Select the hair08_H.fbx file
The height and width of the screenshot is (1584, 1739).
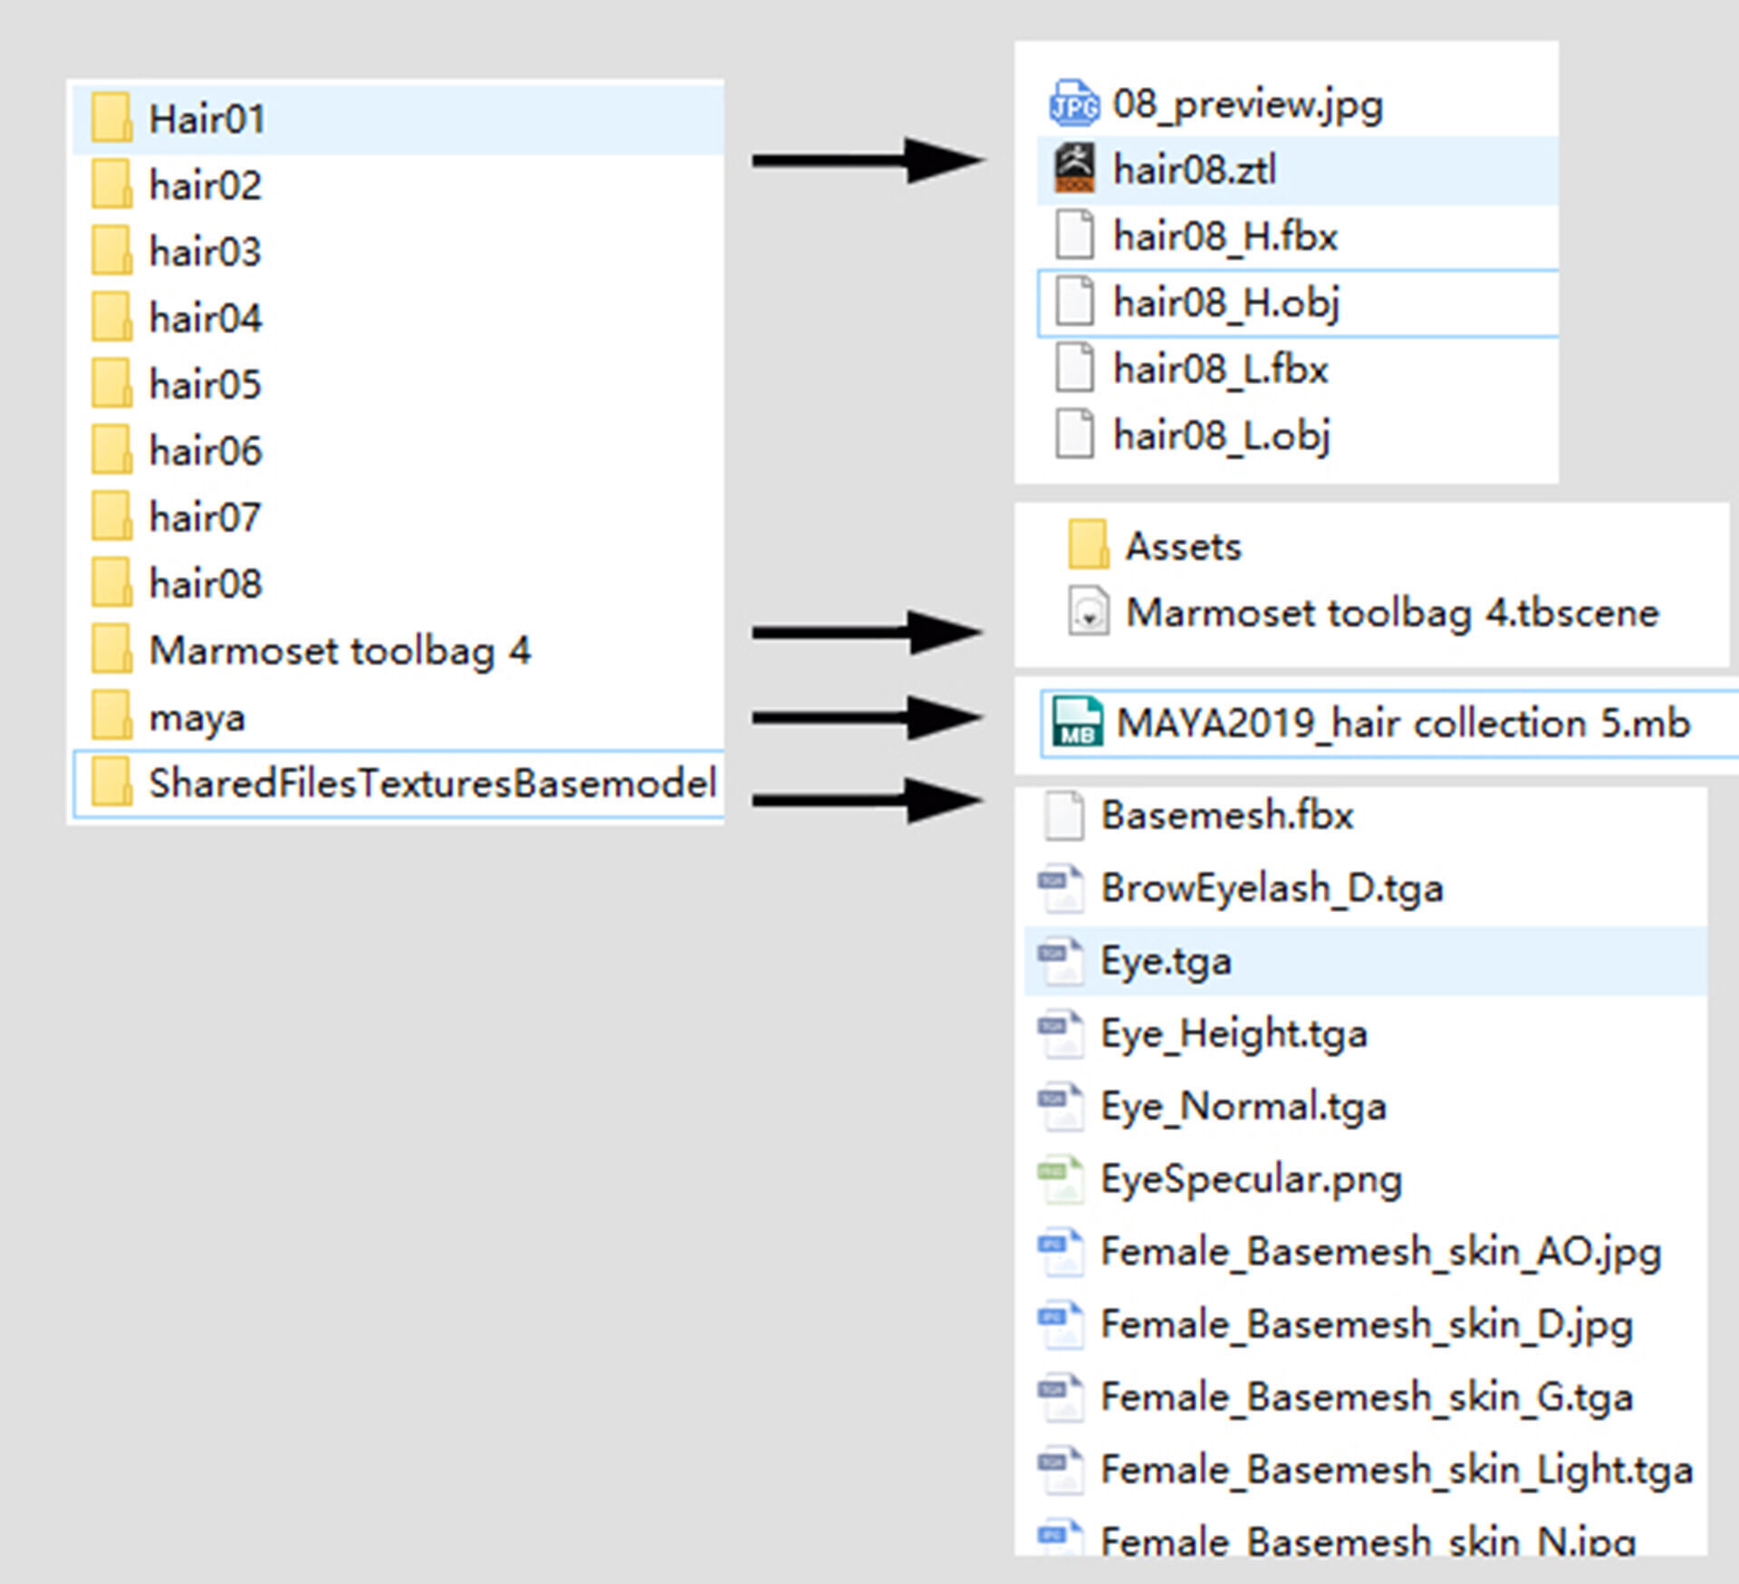point(1225,236)
